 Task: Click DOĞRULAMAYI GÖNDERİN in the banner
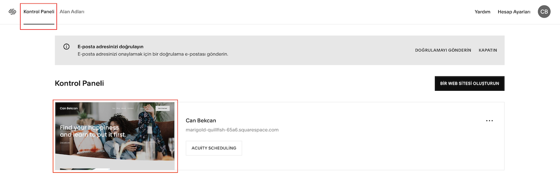tap(443, 50)
